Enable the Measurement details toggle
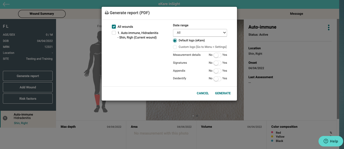 tap(217, 55)
